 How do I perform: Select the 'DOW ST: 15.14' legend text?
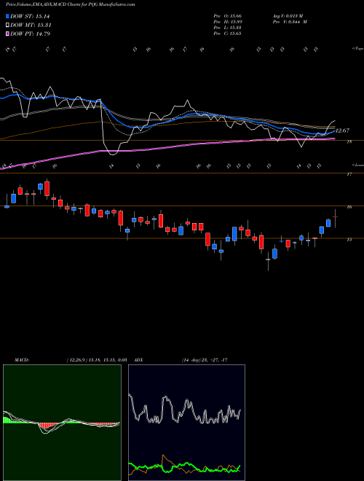pos(30,16)
